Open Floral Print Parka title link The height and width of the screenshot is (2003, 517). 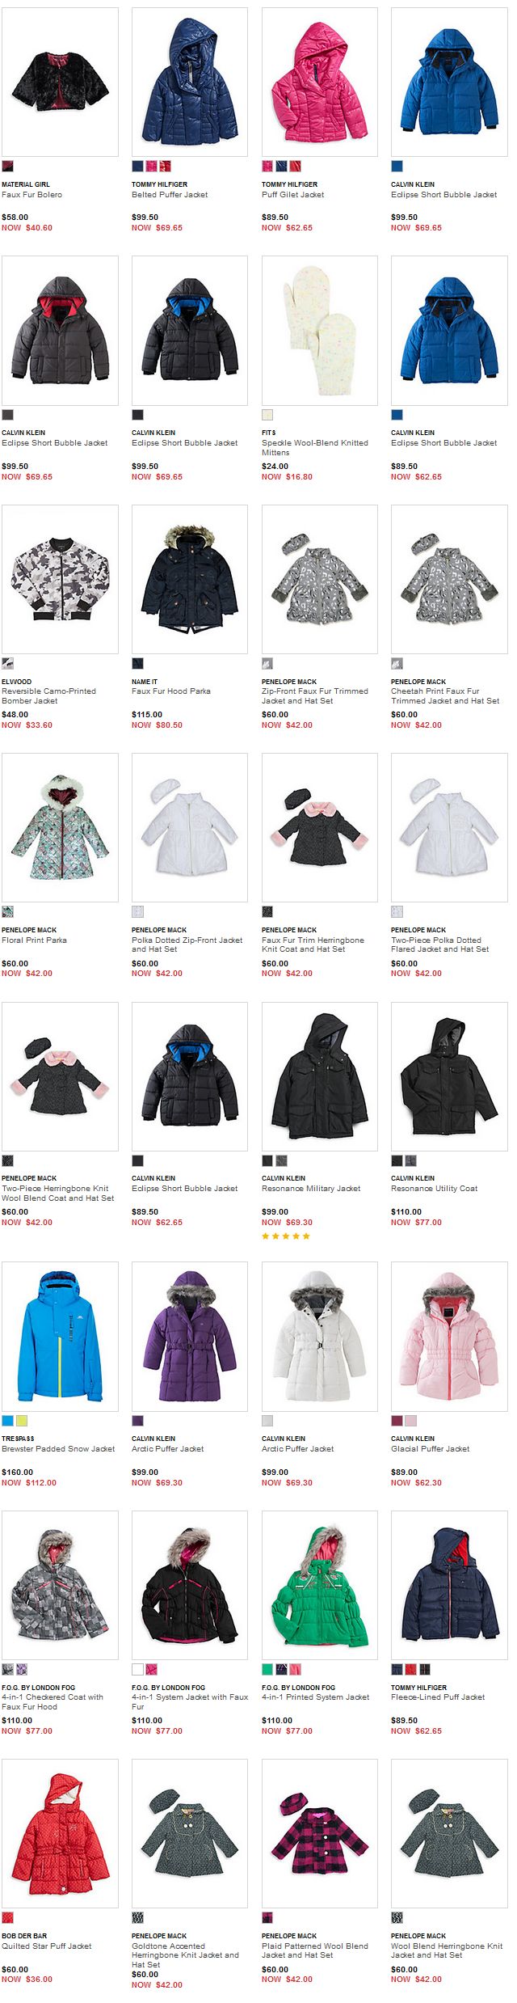(34, 940)
